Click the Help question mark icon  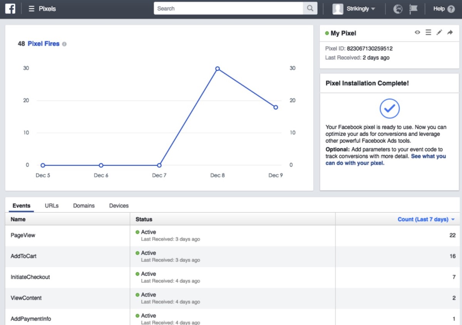[451, 9]
